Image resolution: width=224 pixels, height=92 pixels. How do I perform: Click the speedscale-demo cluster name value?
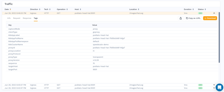coord(101,45)
